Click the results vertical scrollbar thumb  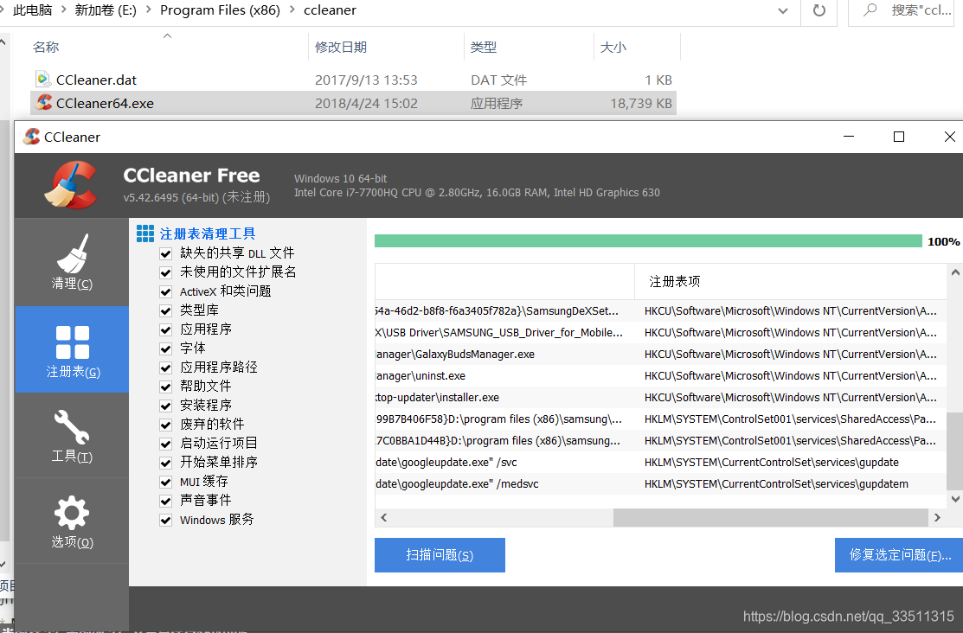[x=954, y=452]
